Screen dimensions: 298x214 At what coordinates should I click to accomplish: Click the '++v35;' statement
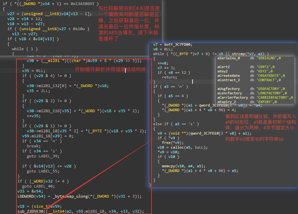click(x=34, y=116)
